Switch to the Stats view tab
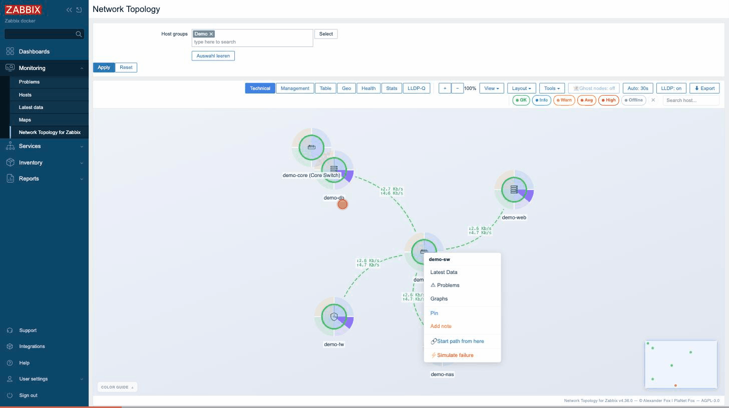Image resolution: width=729 pixels, height=408 pixels. click(x=392, y=88)
